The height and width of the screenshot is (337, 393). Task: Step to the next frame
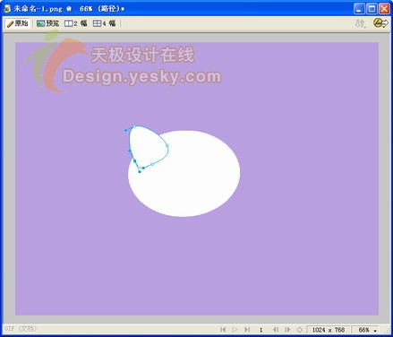coord(287,330)
